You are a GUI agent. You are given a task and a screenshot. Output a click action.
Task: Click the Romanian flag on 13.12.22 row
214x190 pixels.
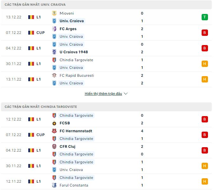[x=31, y=17]
